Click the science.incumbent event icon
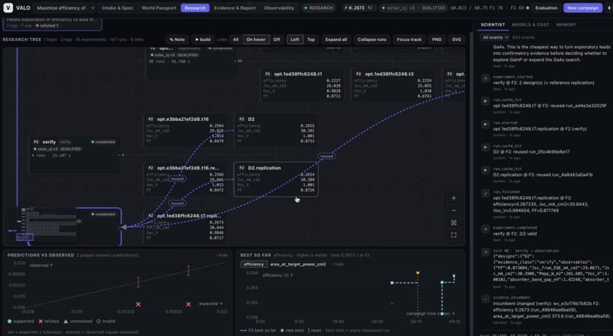Image resolution: width=613 pixels, height=336 pixels. click(485, 299)
